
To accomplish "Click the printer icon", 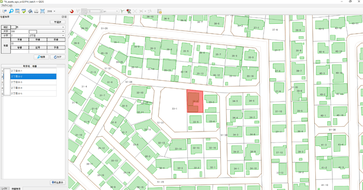I will [x=36, y=11].
